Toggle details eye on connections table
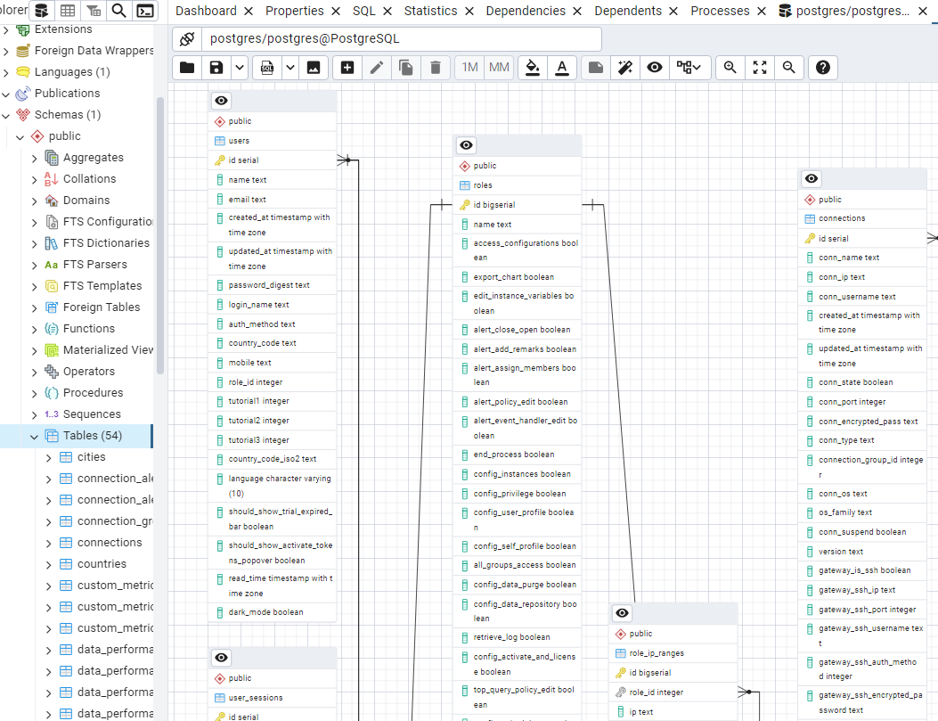The width and height of the screenshot is (938, 721). (812, 179)
